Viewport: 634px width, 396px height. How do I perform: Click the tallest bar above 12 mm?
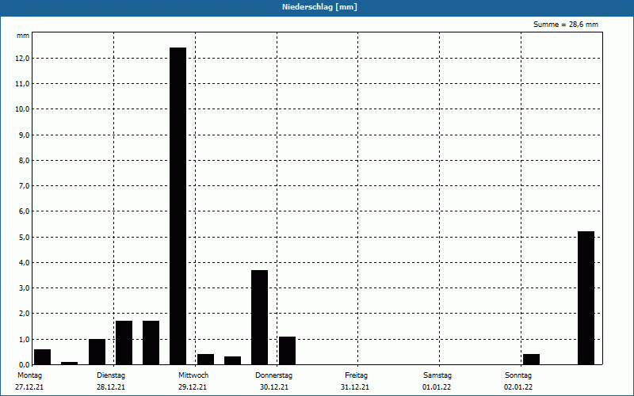coord(178,206)
